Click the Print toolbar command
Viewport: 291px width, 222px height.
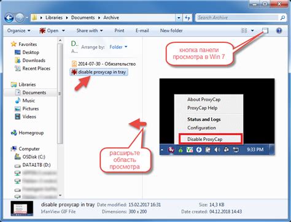coord(119,31)
